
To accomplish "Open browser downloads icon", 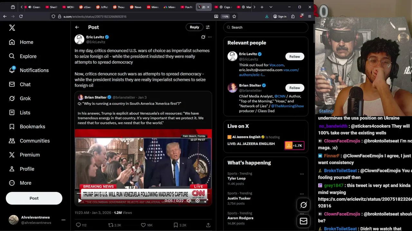I will click(x=267, y=16).
